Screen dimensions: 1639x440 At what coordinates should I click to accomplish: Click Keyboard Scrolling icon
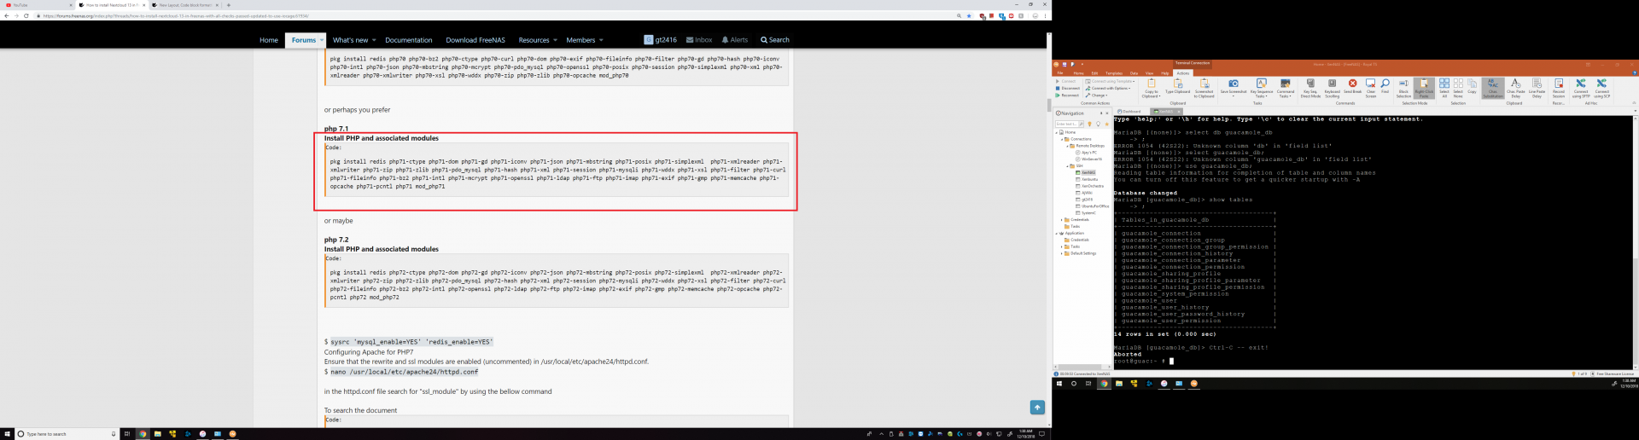point(1332,84)
